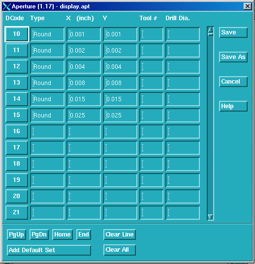The width and height of the screenshot is (255, 264).
Task: Click Tool # field for DCode 16
Action: [152, 131]
